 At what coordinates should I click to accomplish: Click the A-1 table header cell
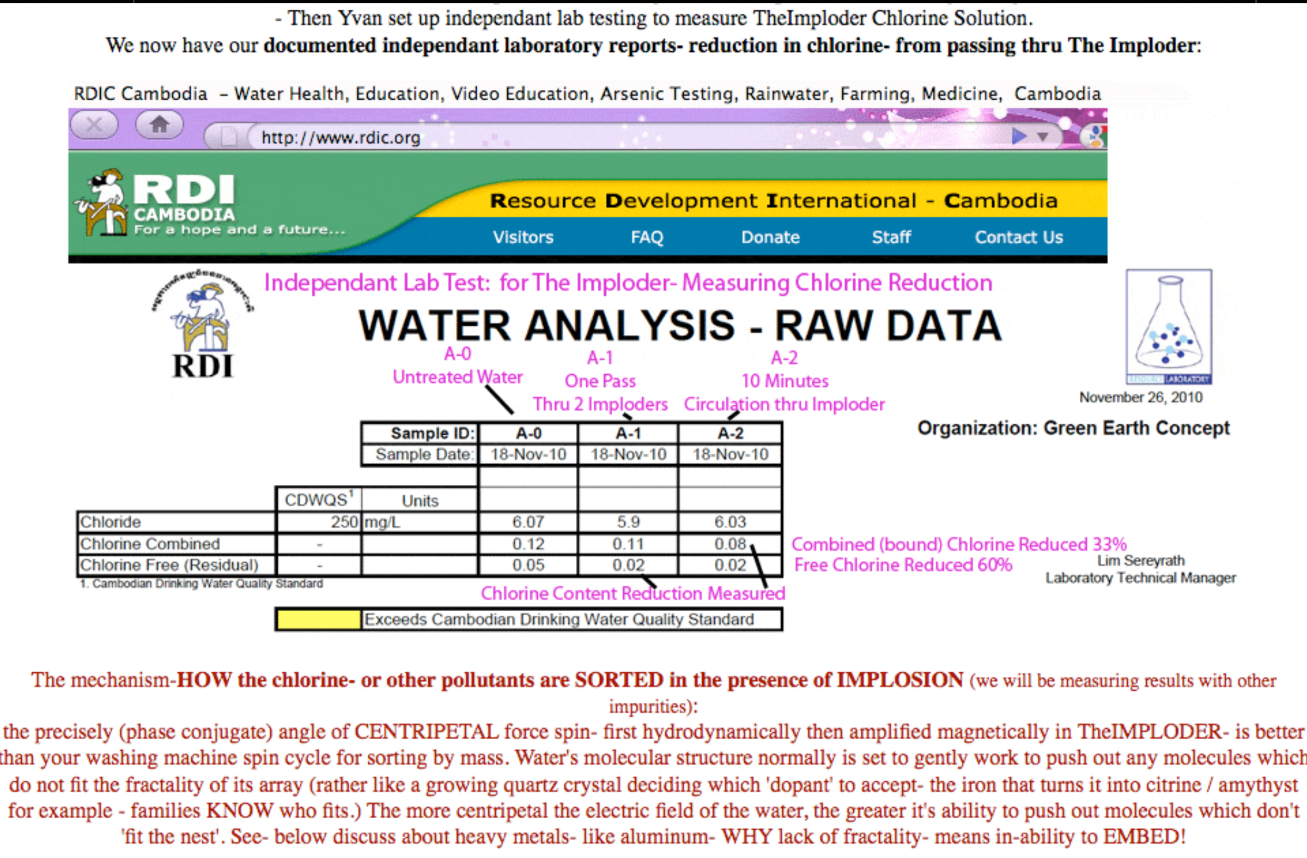[x=628, y=434]
